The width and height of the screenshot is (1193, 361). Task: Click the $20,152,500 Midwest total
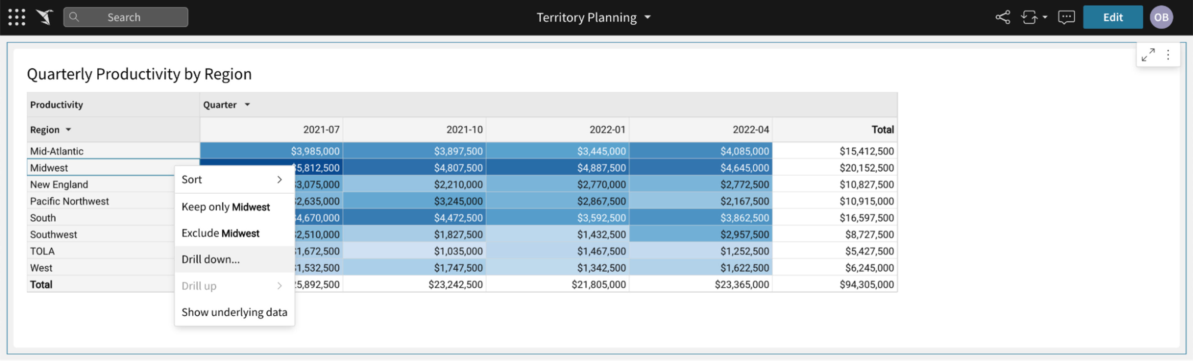pos(834,167)
